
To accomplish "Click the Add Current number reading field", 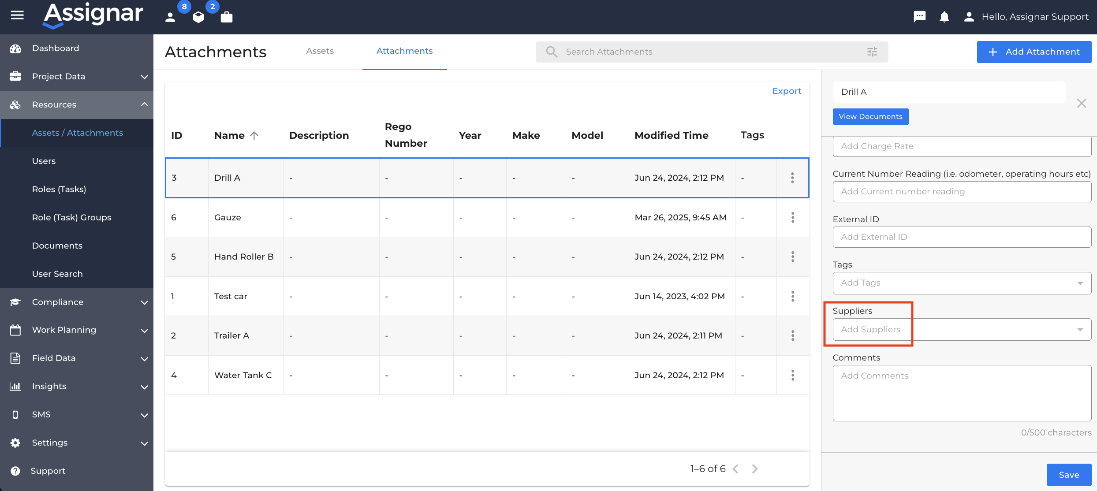I will [962, 192].
